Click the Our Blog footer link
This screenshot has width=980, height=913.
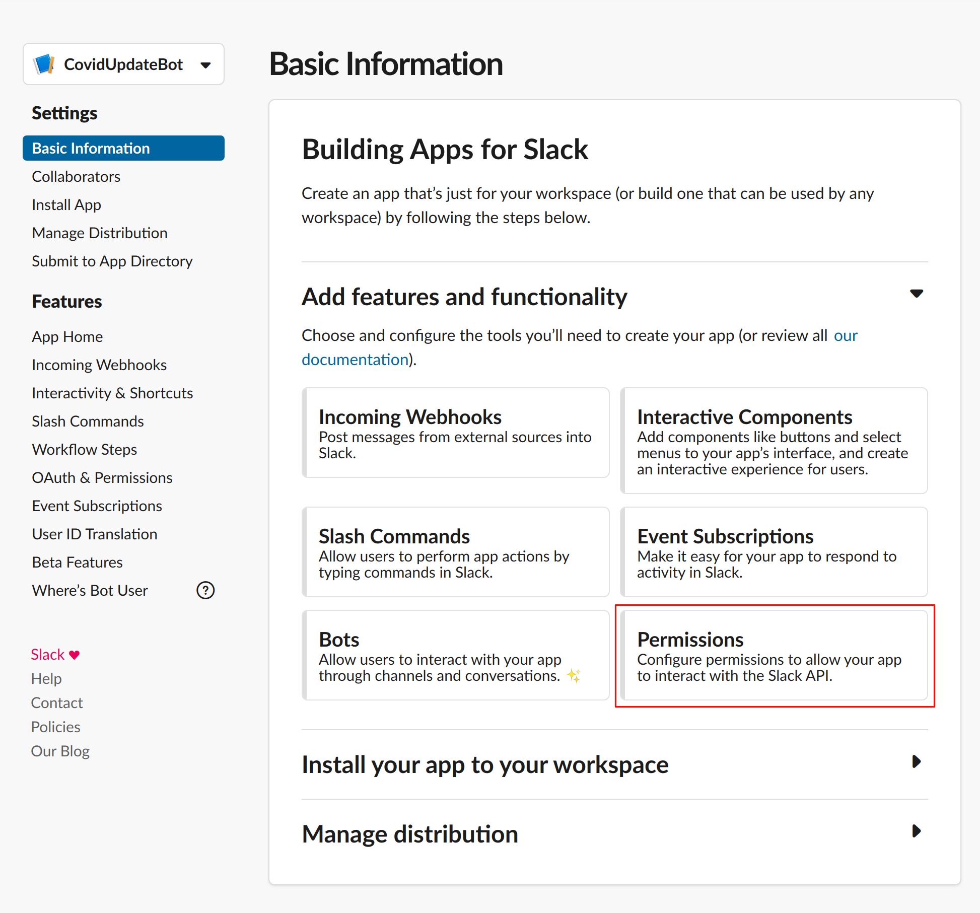click(60, 751)
